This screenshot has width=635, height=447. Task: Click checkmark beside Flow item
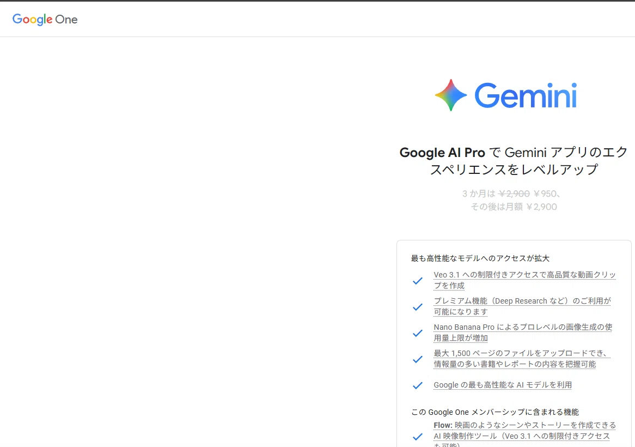tap(418, 437)
